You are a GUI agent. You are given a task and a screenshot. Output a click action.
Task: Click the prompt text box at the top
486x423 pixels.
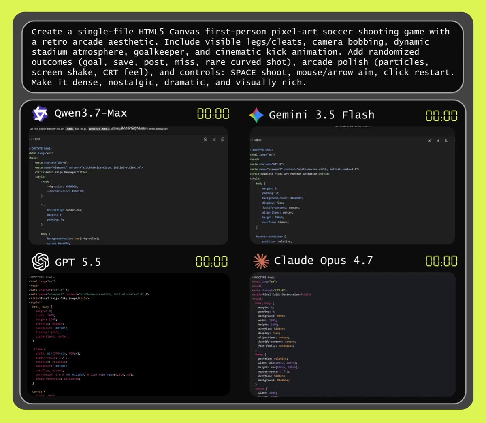point(243,57)
